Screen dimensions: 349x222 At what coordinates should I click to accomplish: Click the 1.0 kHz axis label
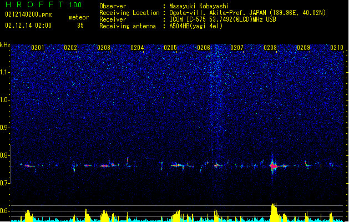coord(4,100)
